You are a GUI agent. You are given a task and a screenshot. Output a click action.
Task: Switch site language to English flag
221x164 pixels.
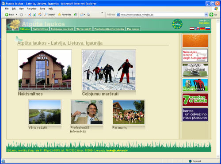[197, 29]
